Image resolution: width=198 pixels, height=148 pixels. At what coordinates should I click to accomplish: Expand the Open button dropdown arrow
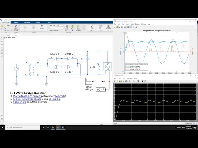pyautogui.click(x=12, y=25)
